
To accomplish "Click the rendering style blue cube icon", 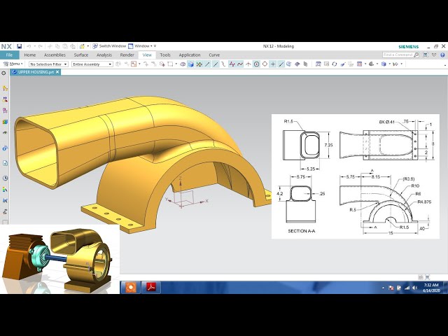I will point(384,64).
